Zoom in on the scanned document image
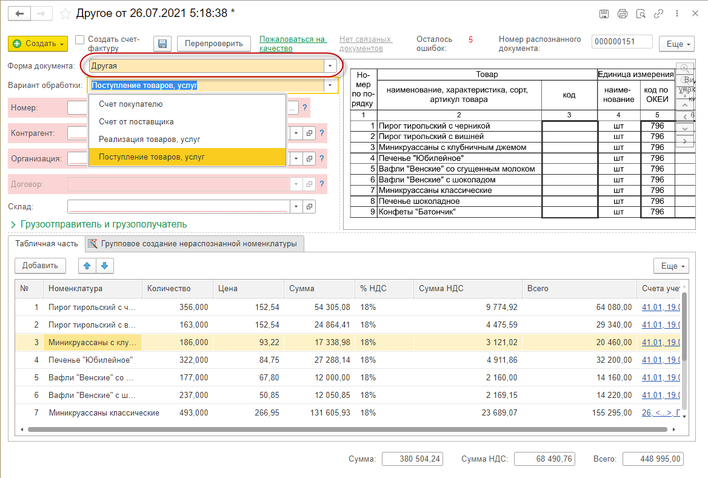This screenshot has width=708, height=478. point(684,68)
